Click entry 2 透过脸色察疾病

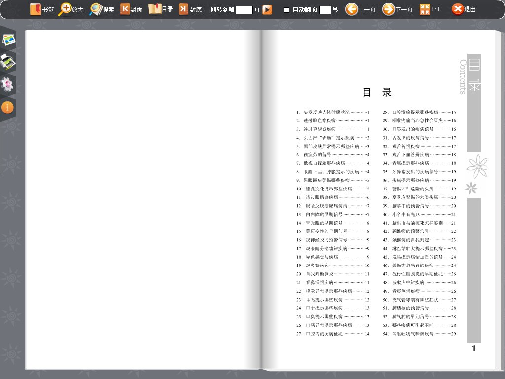[x=333, y=120]
